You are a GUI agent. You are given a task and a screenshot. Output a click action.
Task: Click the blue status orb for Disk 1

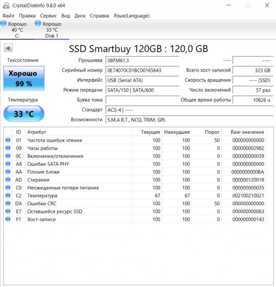pyautogui.click(x=38, y=23)
